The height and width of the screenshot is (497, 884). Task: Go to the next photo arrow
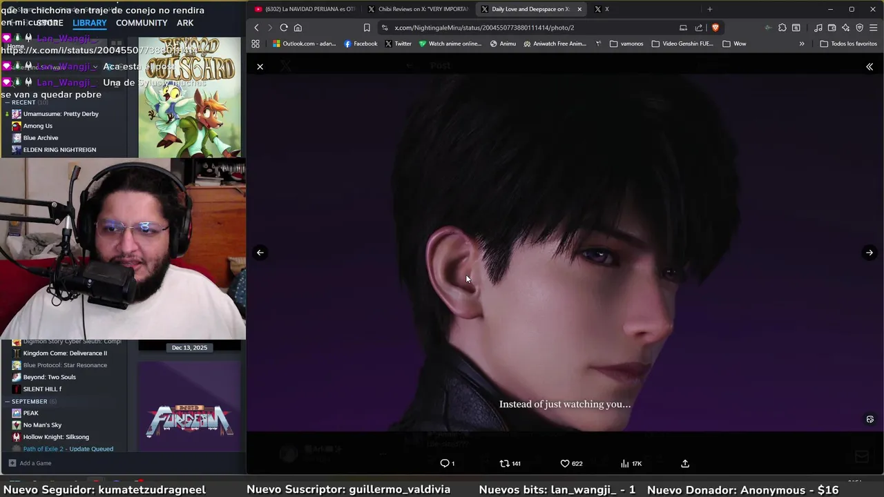(x=869, y=253)
